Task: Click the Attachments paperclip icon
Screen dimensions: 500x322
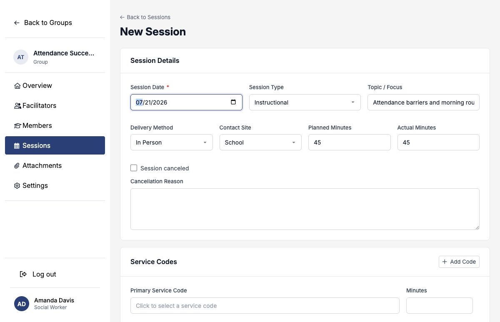Action: 17,166
